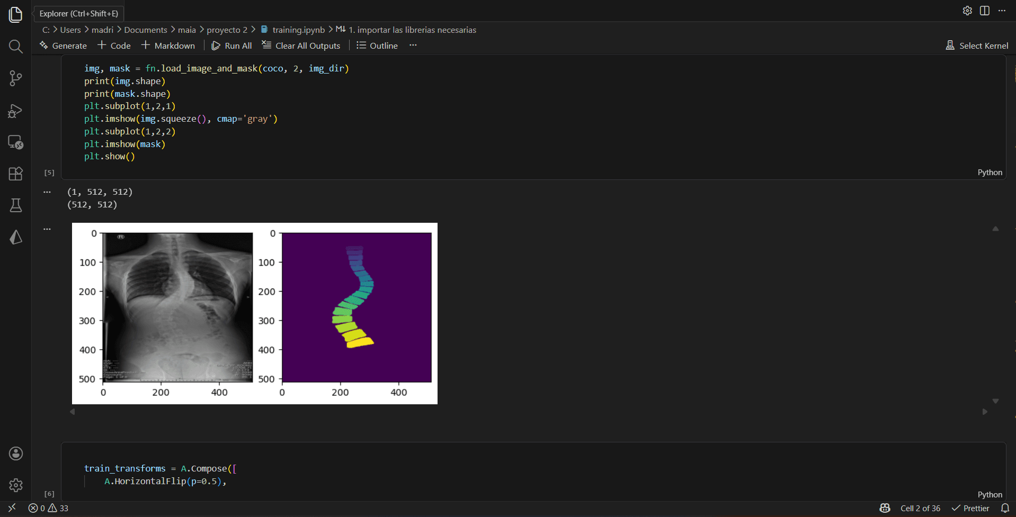Click the Copilot icon in the status bar
Image resolution: width=1016 pixels, height=517 pixels.
[x=884, y=508]
